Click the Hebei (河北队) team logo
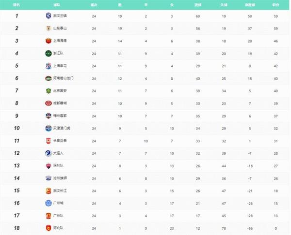This screenshot has width=291, height=235. (48, 228)
